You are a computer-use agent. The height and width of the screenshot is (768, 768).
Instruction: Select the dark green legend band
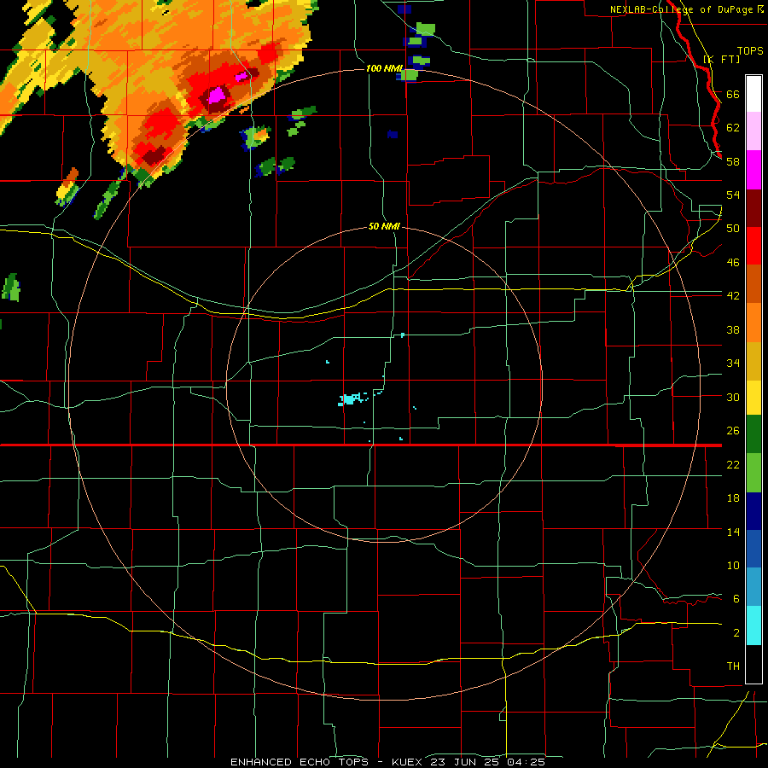click(753, 434)
